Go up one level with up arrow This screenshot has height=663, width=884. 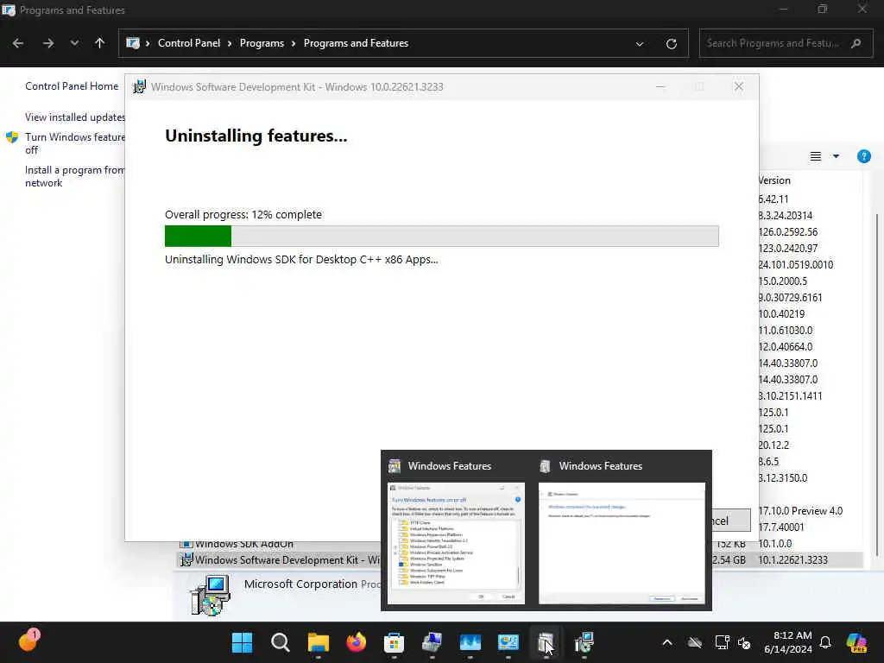tap(100, 43)
